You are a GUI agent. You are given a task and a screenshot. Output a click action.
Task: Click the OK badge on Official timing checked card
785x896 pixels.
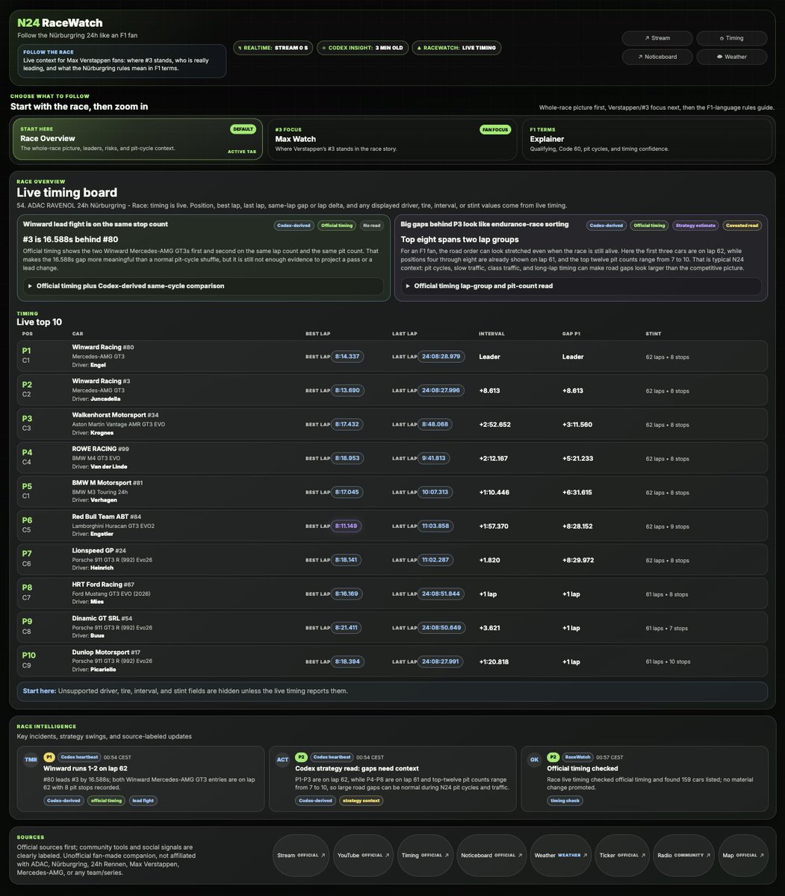point(534,760)
